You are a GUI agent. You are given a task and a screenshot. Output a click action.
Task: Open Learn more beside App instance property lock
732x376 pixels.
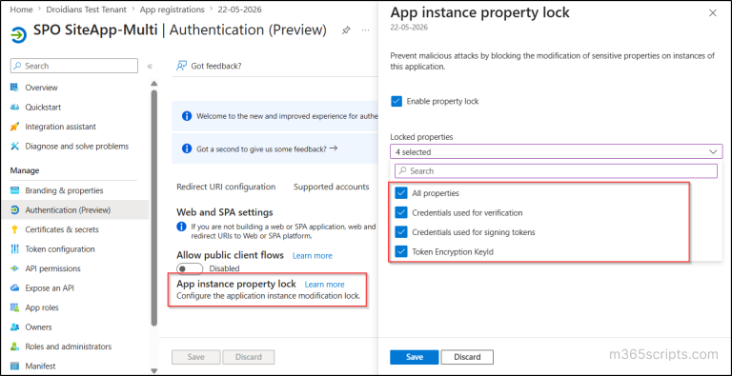point(324,284)
